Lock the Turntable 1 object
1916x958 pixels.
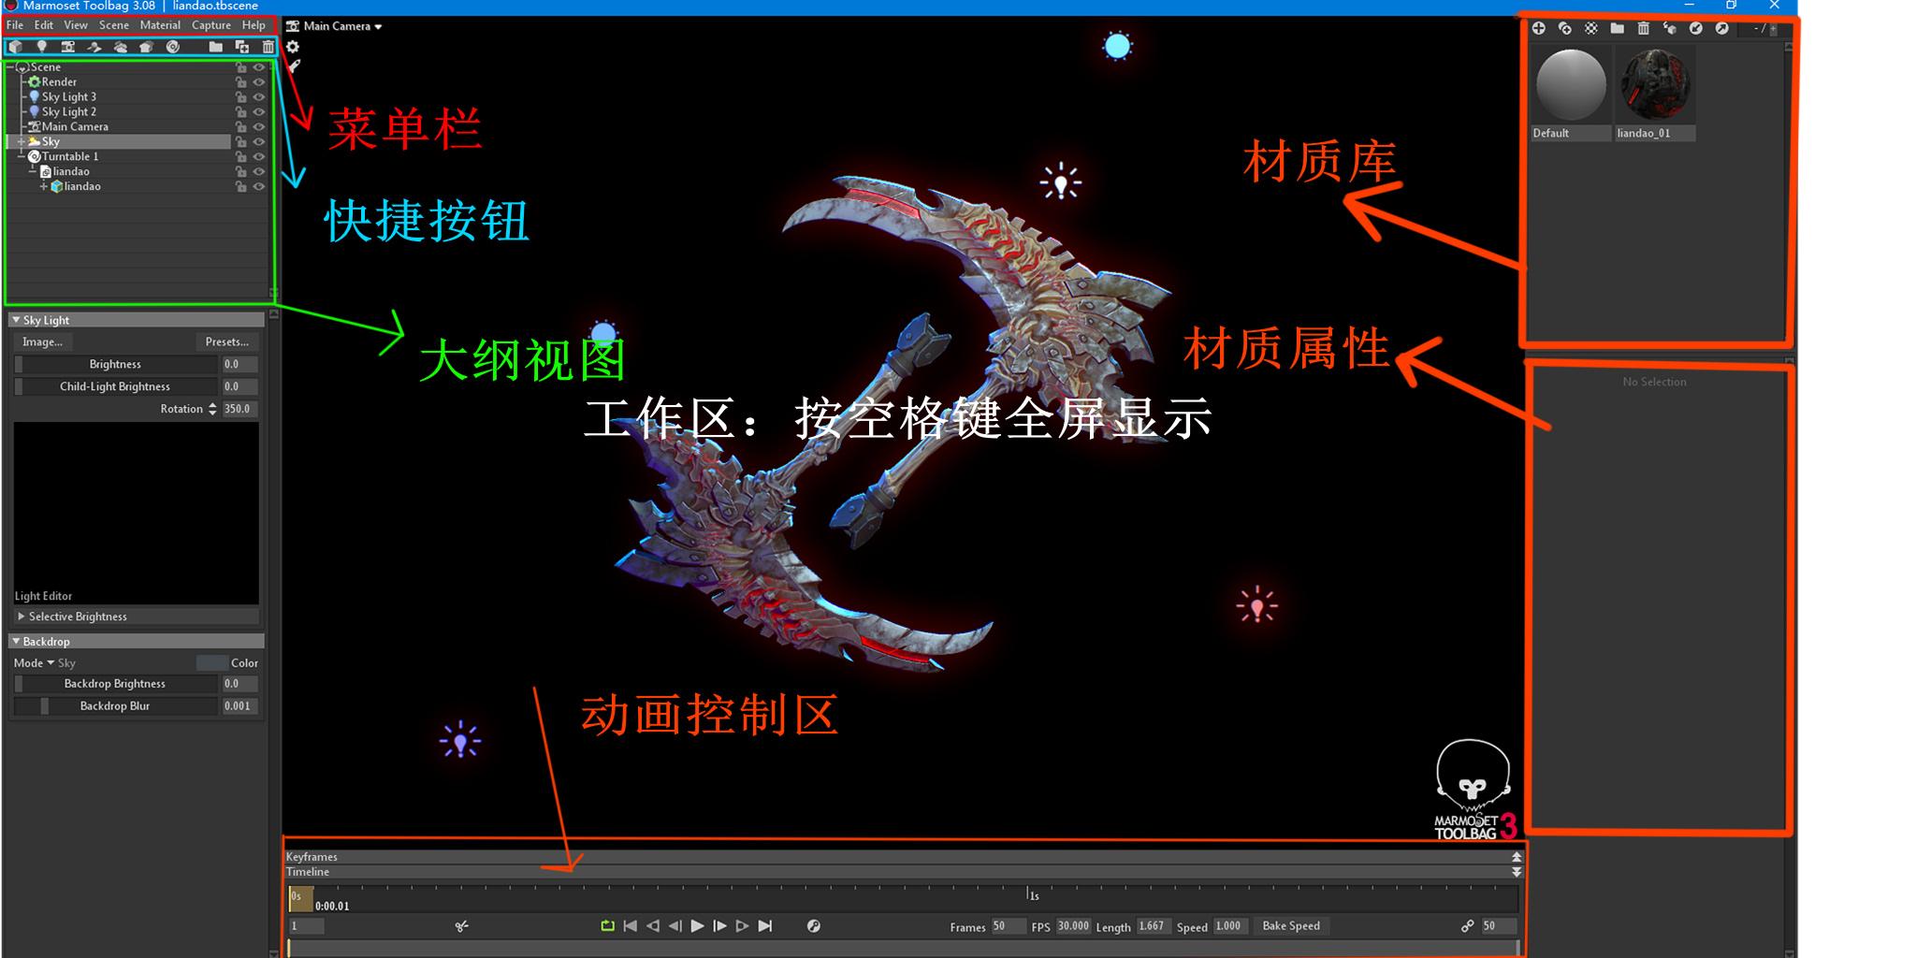[x=241, y=157]
